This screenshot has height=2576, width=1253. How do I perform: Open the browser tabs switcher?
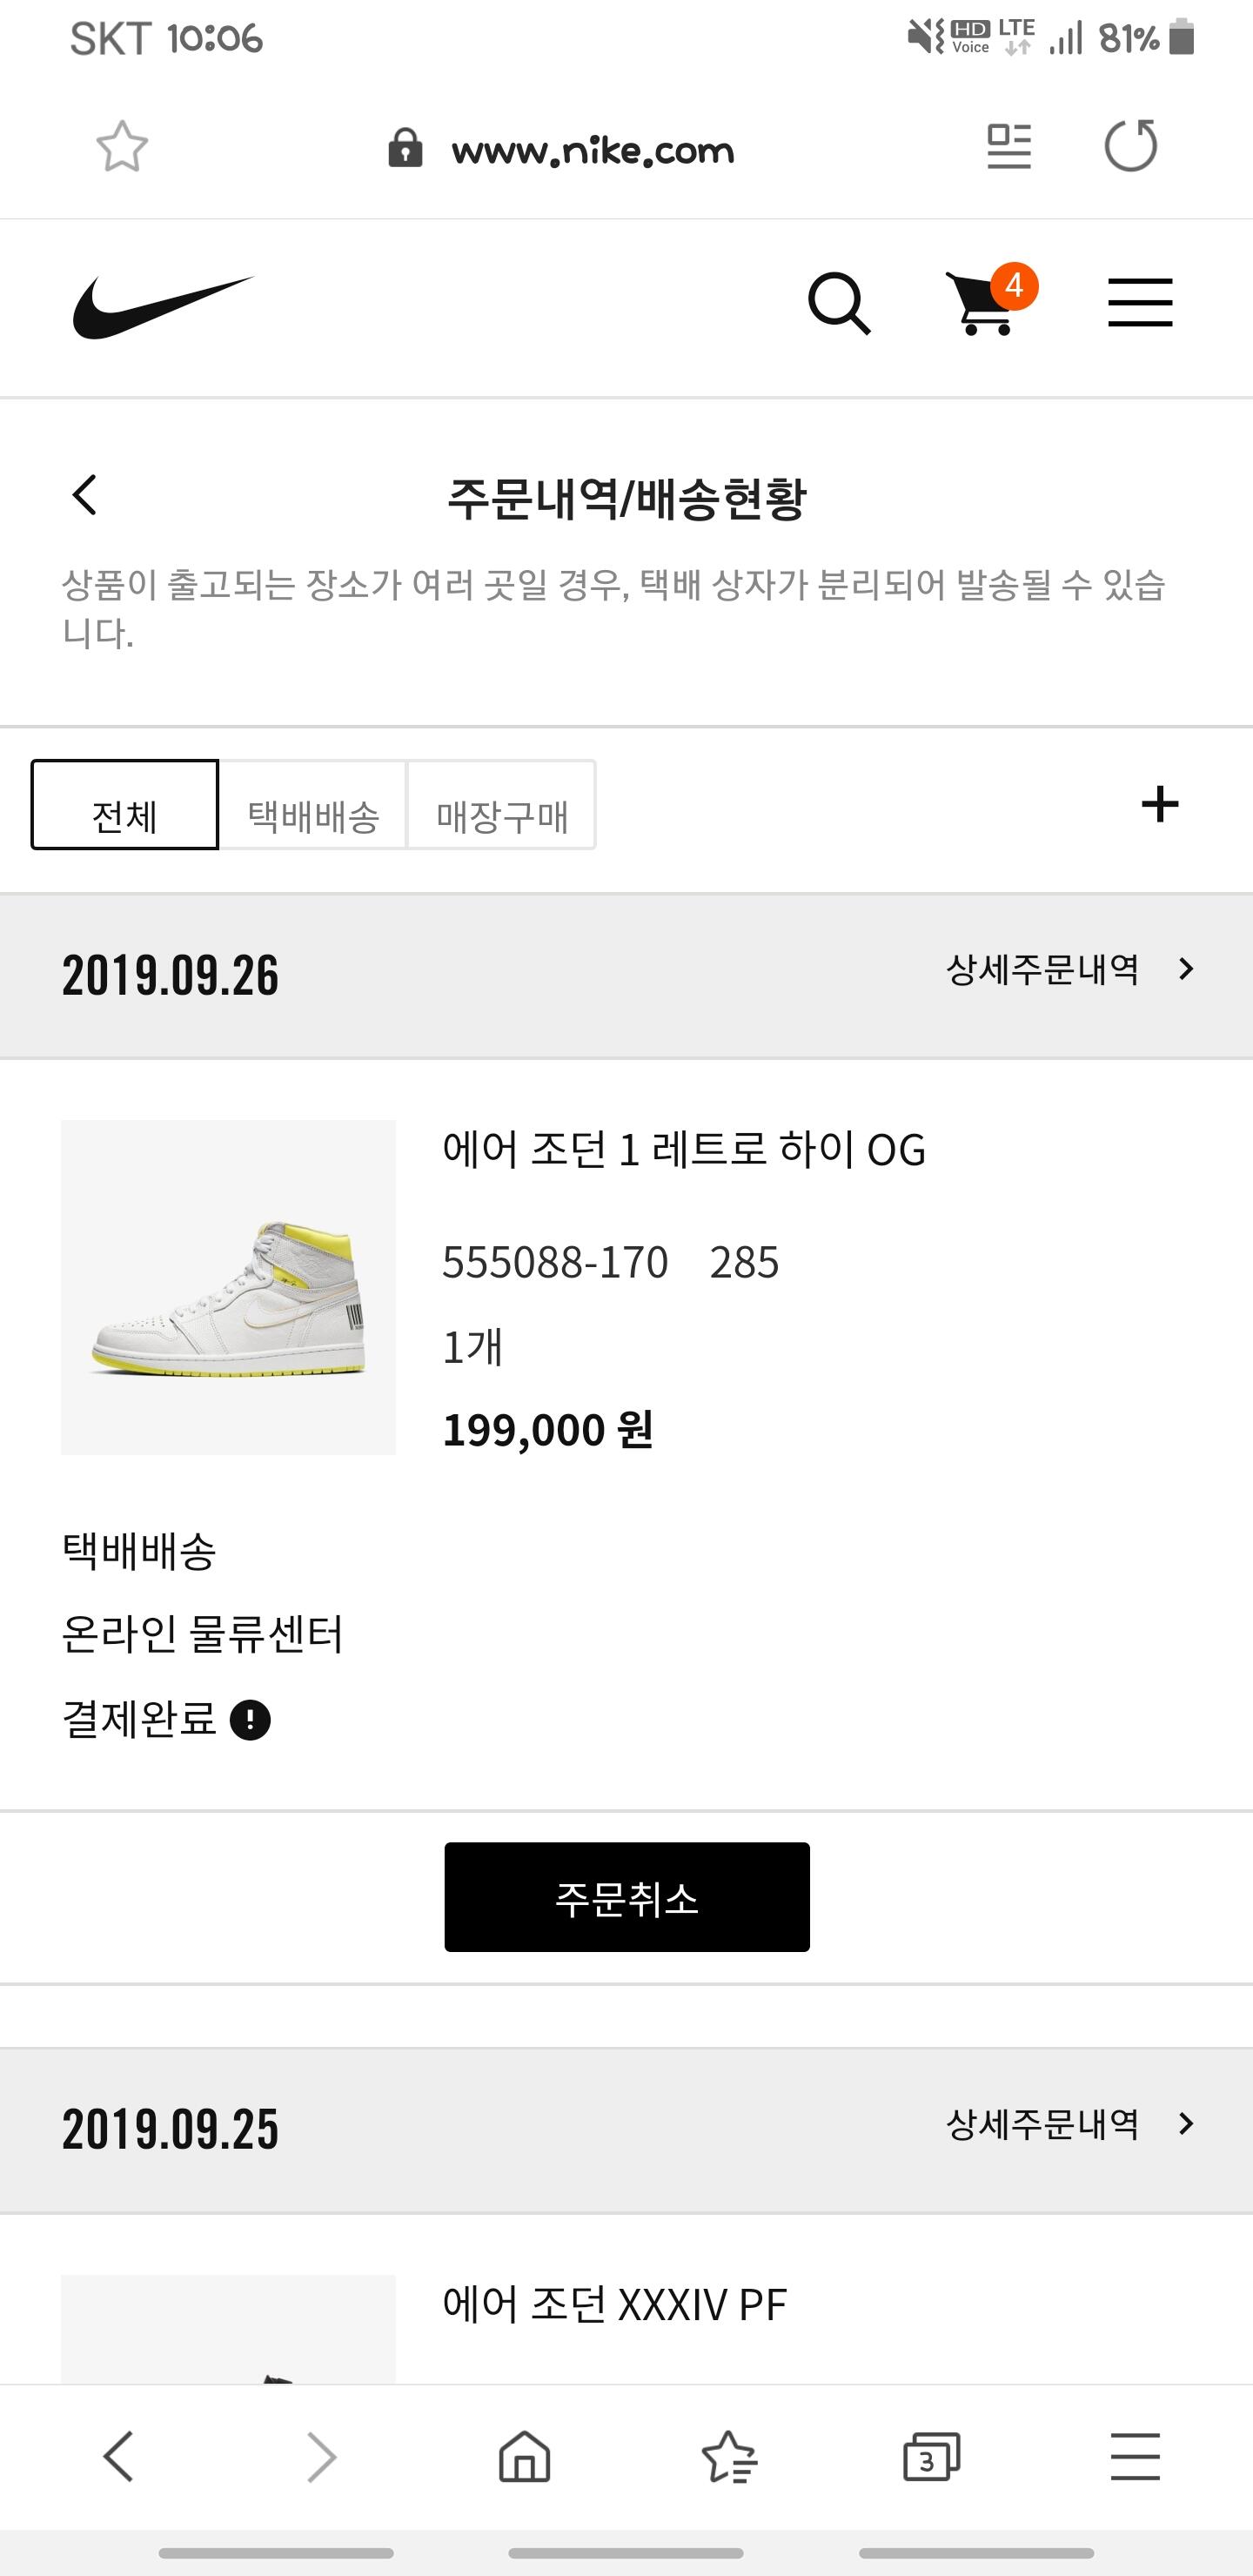(x=930, y=2457)
